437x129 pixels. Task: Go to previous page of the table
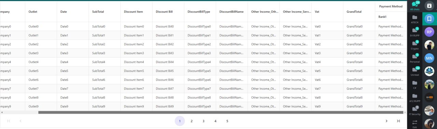(20, 121)
